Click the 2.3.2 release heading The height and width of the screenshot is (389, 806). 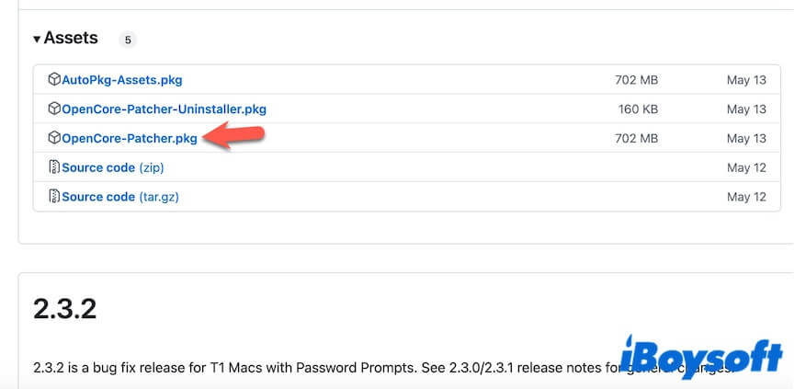[x=65, y=308]
